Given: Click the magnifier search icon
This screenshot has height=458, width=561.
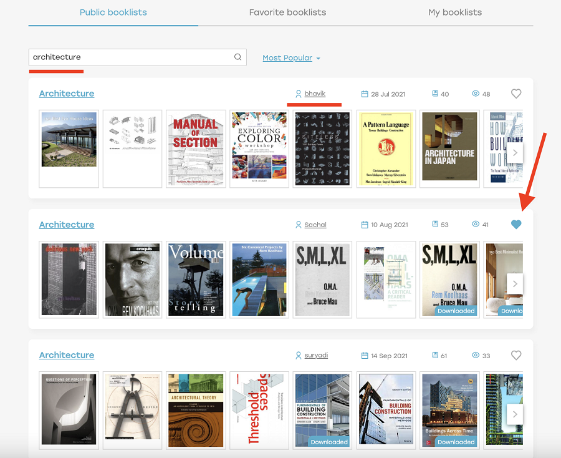Looking at the screenshot, I should pyautogui.click(x=237, y=57).
